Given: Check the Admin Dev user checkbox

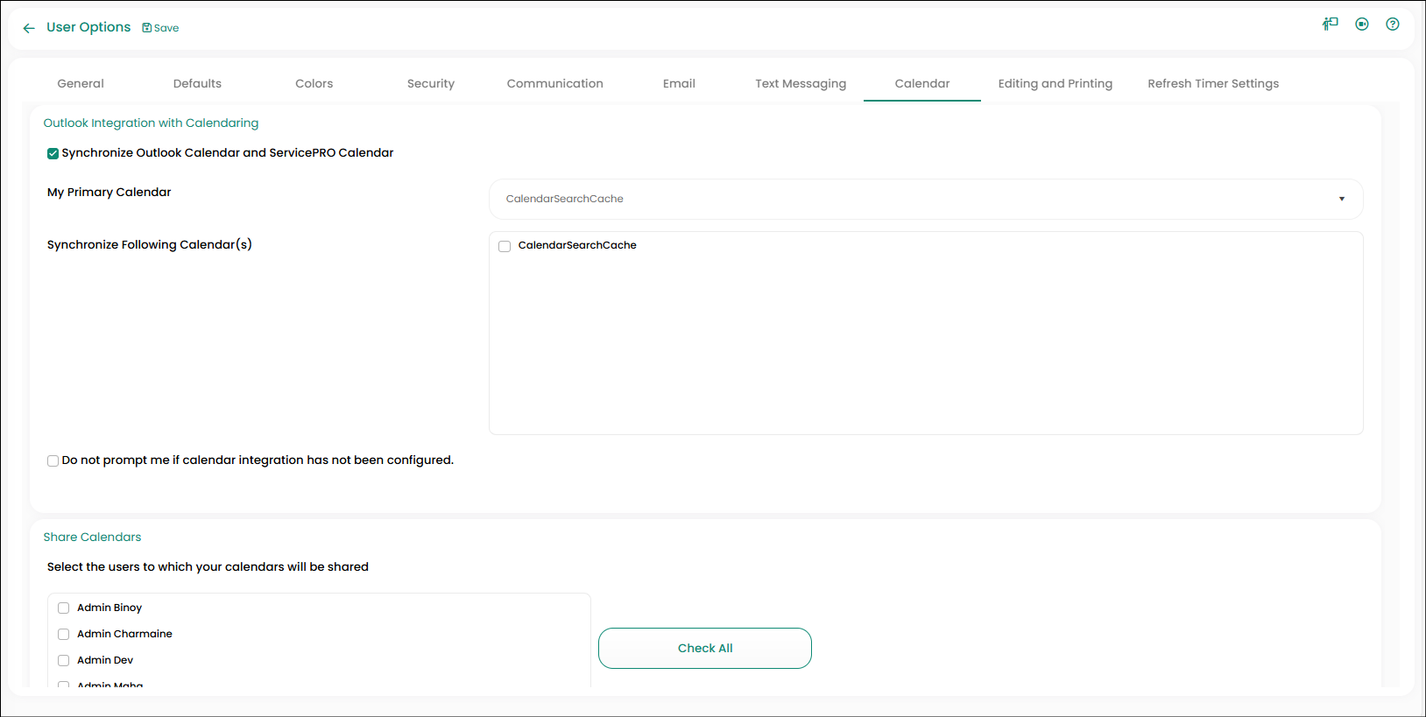Looking at the screenshot, I should (64, 660).
